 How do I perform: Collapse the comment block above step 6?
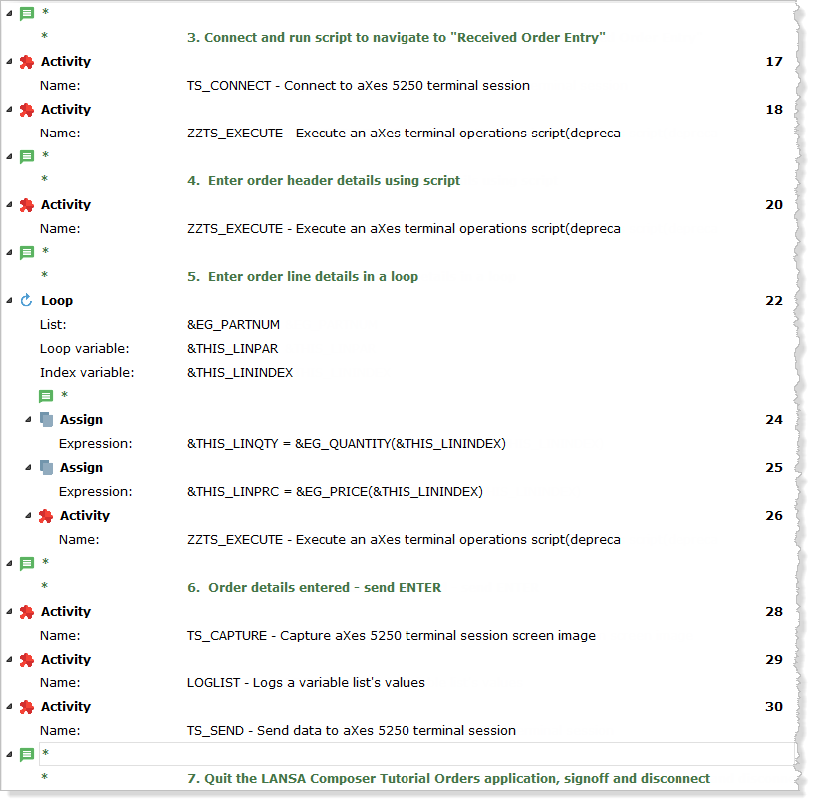coord(9,563)
